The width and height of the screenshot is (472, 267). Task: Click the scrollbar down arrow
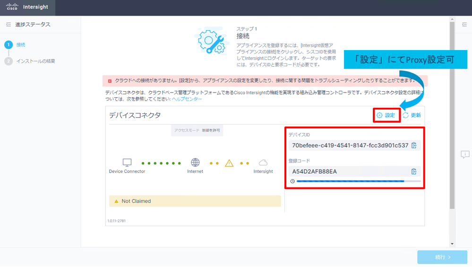(452, 244)
